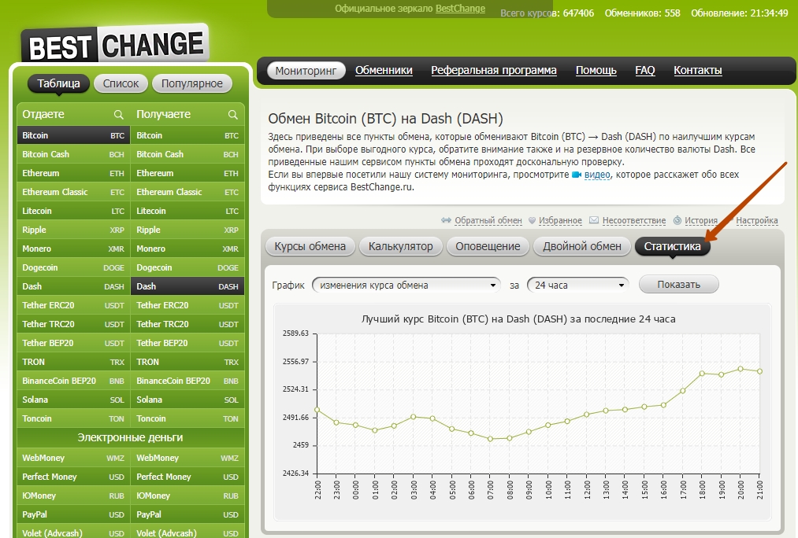Select Solana in the Получаете column
Viewport: 798px width, 538px height.
[x=187, y=400]
